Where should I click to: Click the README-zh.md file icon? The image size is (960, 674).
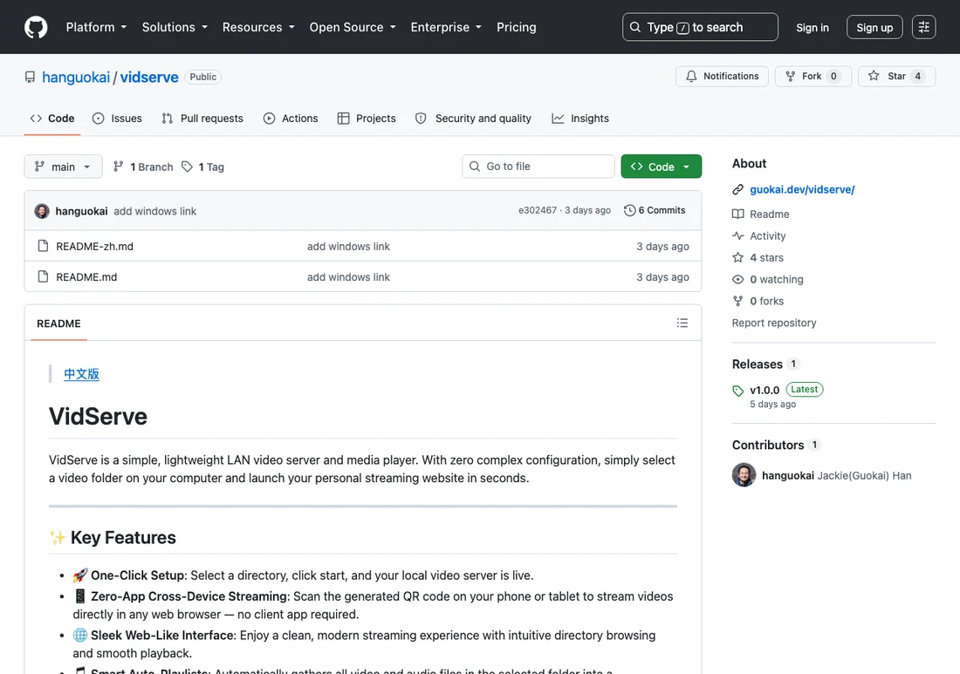pos(43,246)
